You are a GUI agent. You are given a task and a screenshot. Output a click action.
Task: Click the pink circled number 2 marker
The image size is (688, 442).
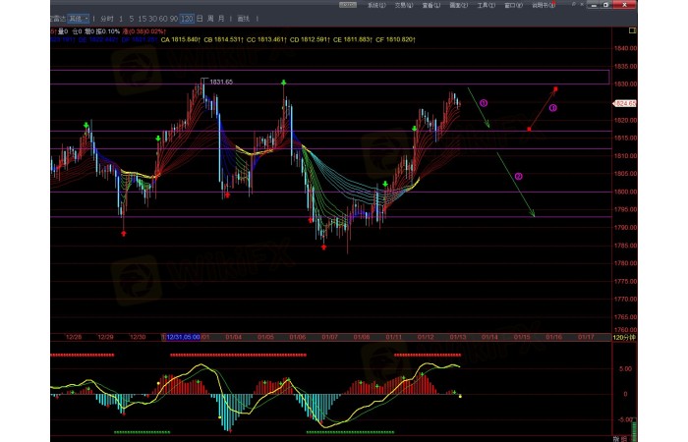point(518,176)
